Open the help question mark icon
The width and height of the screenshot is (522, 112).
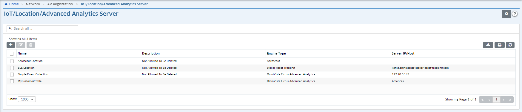[x=515, y=14]
